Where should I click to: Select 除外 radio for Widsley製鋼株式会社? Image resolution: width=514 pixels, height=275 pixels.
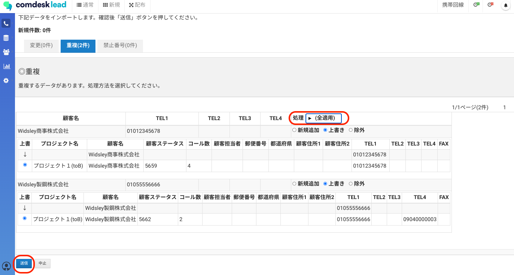(x=351, y=184)
